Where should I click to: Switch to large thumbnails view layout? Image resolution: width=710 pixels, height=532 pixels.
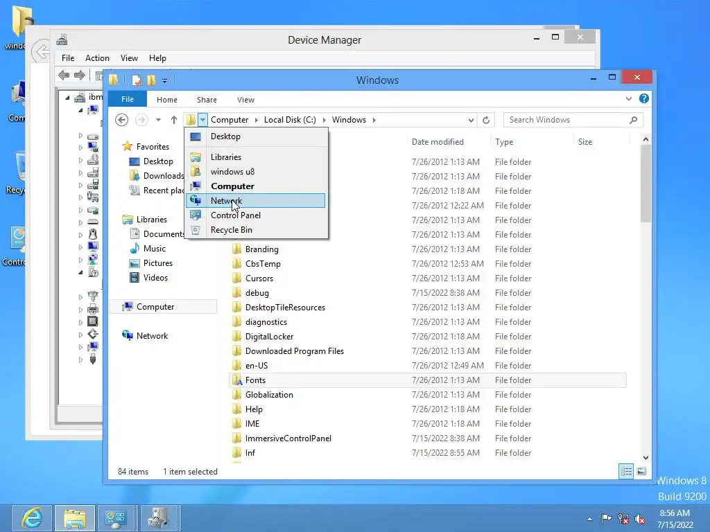[641, 471]
